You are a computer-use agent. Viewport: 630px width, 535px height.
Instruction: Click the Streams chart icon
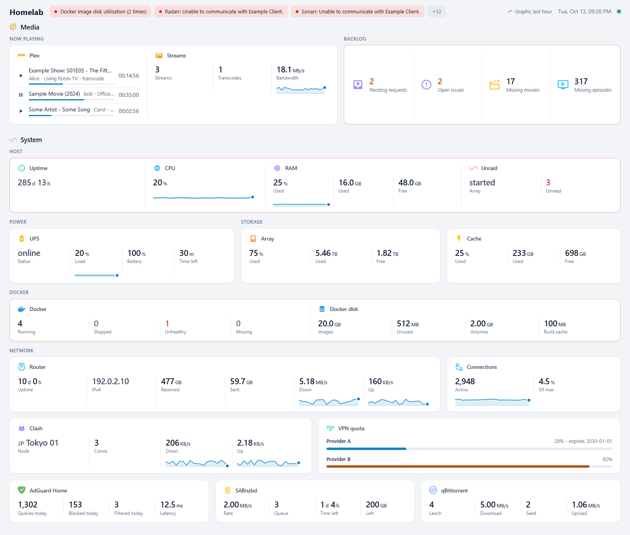pos(159,56)
